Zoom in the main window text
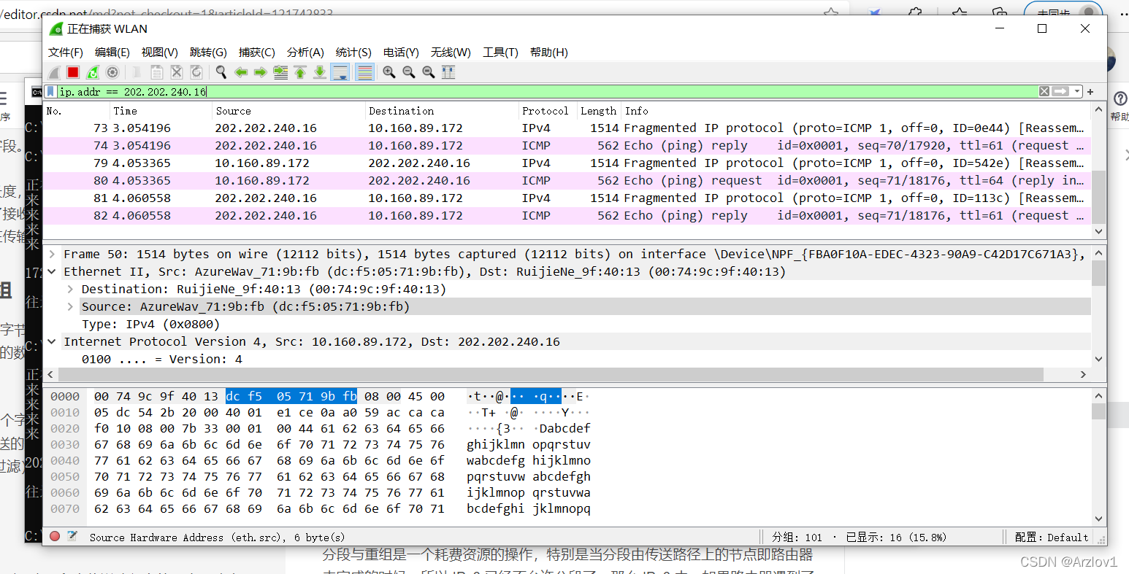This screenshot has width=1129, height=574. [x=389, y=72]
